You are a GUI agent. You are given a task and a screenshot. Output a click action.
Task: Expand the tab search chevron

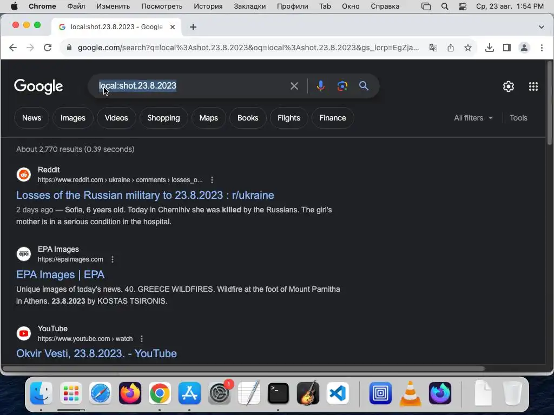(541, 27)
